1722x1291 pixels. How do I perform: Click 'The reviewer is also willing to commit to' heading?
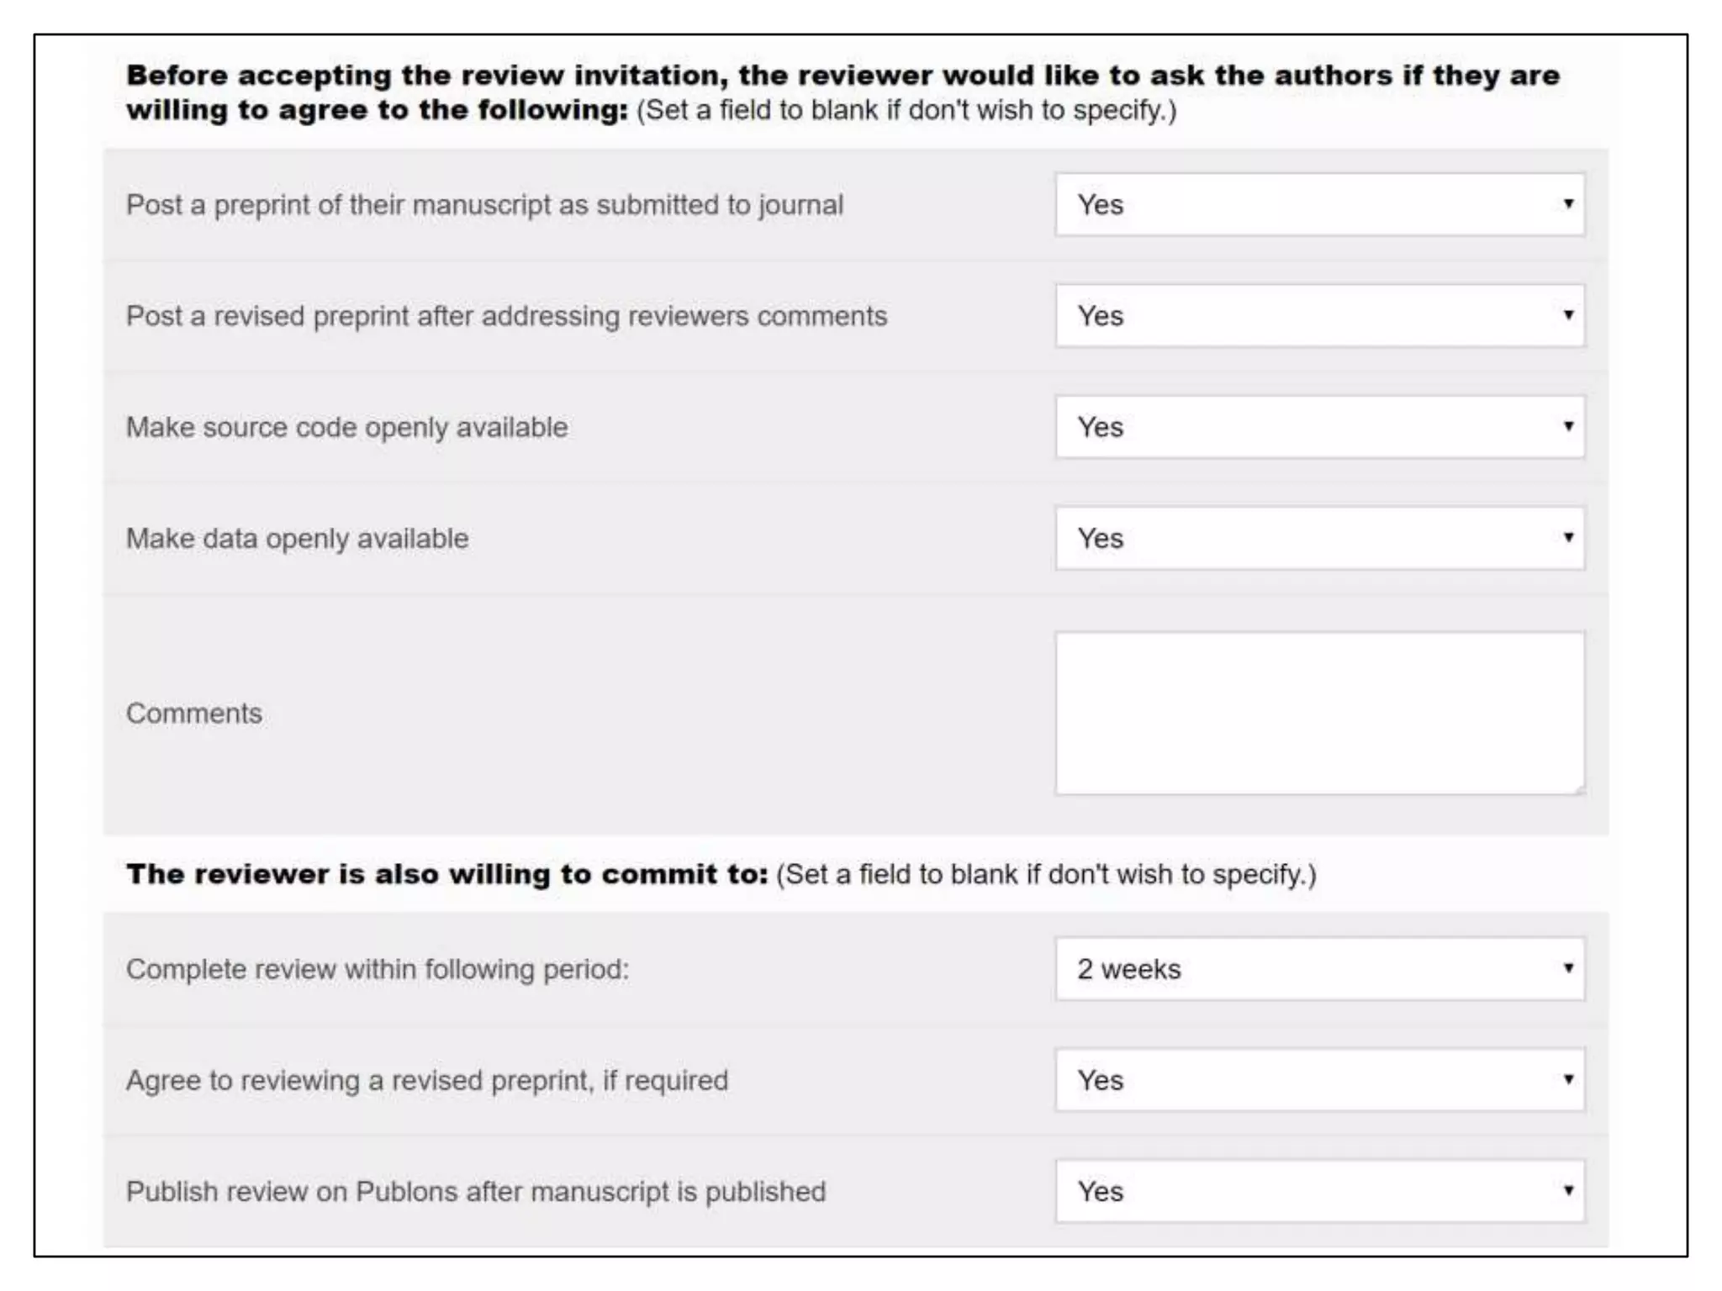[447, 875]
